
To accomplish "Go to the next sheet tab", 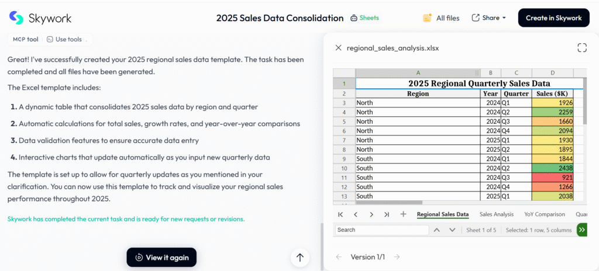I will pyautogui.click(x=371, y=214).
